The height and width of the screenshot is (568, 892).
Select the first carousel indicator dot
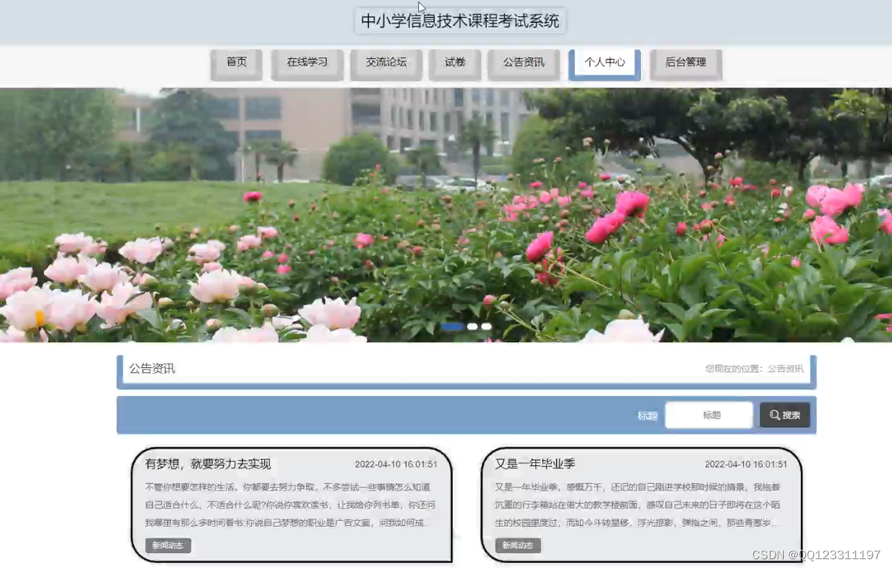click(452, 326)
